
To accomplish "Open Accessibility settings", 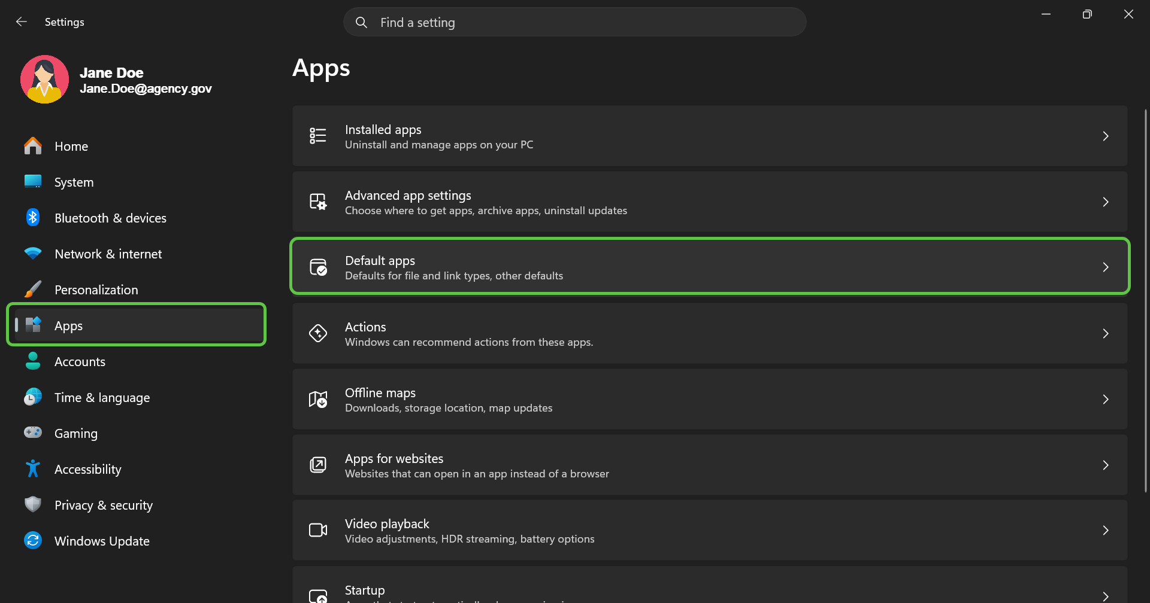I will click(x=137, y=469).
